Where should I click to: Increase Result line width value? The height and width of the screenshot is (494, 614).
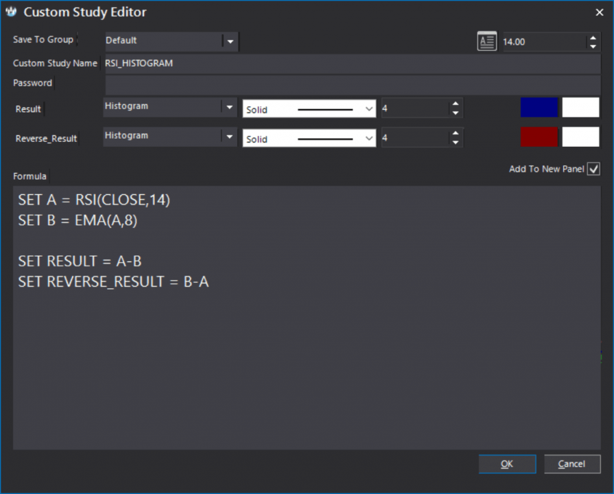[x=455, y=104]
